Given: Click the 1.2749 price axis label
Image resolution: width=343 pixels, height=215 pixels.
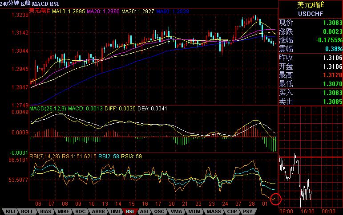Looking at the screenshot, I should click(20, 105).
